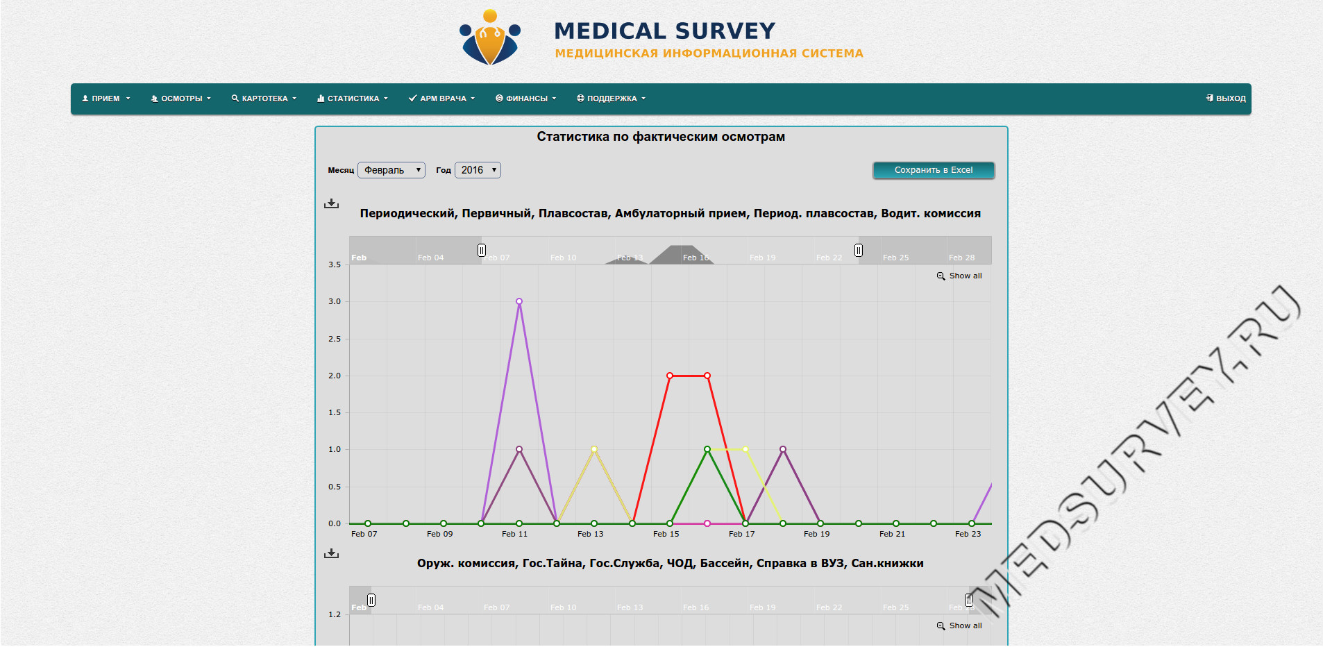Screen dimensions: 1323x647
Task: Click the exit icon next to ВЫХОД
Action: [1209, 99]
